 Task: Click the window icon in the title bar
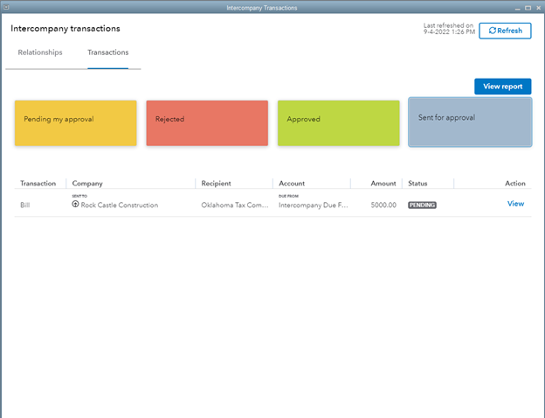pos(8,7)
